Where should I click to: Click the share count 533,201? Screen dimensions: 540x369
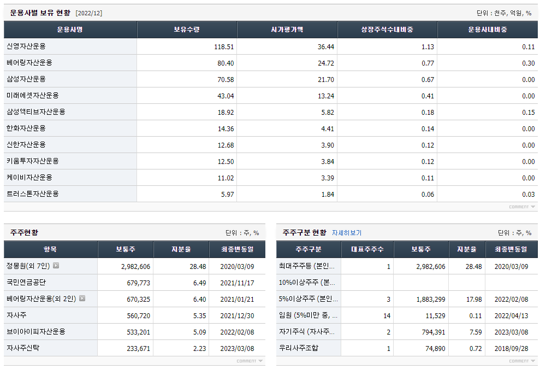139,332
